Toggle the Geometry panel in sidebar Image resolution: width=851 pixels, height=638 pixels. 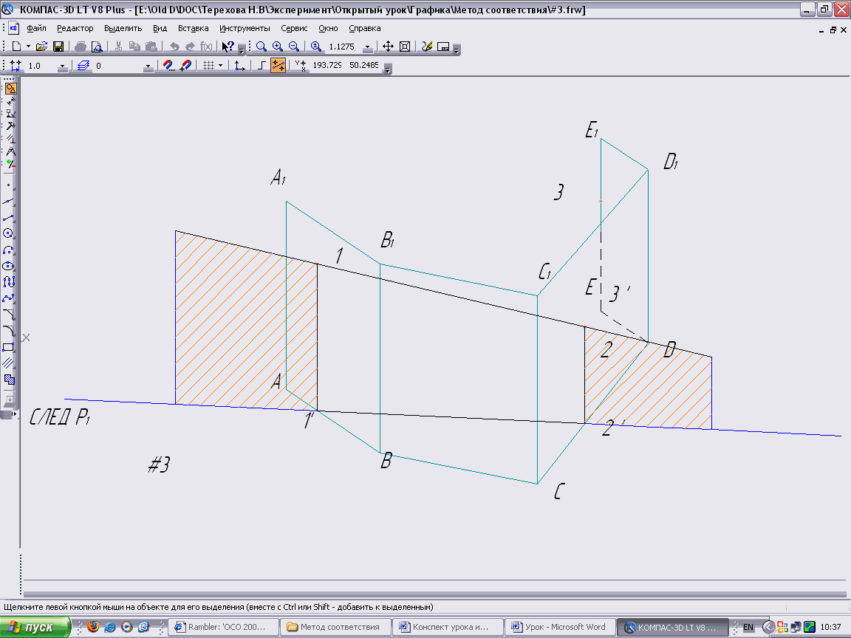pos(10,89)
